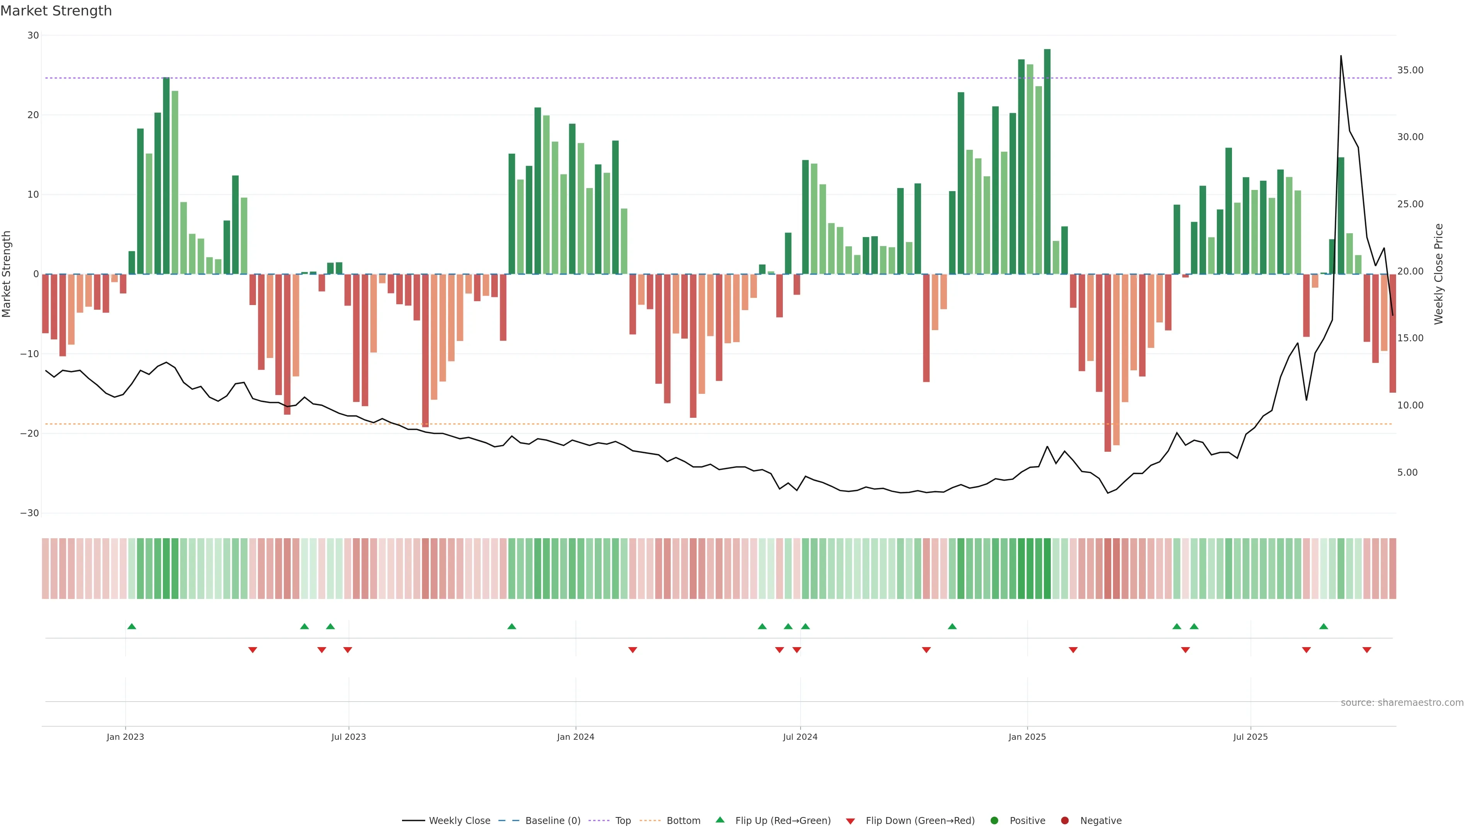1483x834 pixels.
Task: Click the red flip-down triangle after Jan 2024
Action: coord(632,650)
